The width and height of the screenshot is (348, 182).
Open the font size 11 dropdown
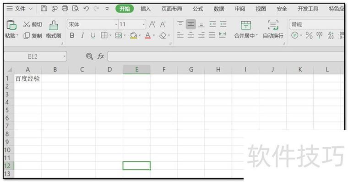[x=144, y=24]
